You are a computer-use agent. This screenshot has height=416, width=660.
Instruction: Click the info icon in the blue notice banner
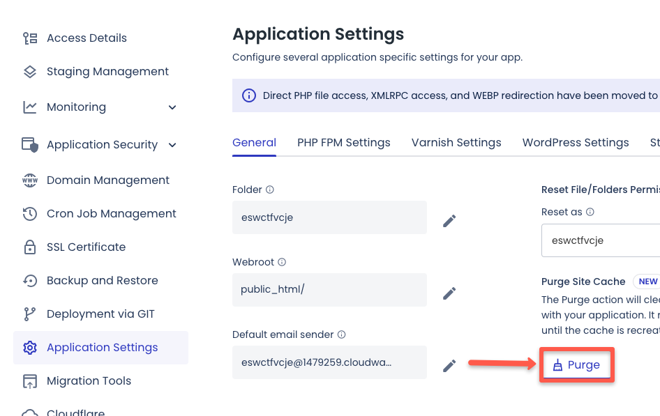click(x=249, y=95)
